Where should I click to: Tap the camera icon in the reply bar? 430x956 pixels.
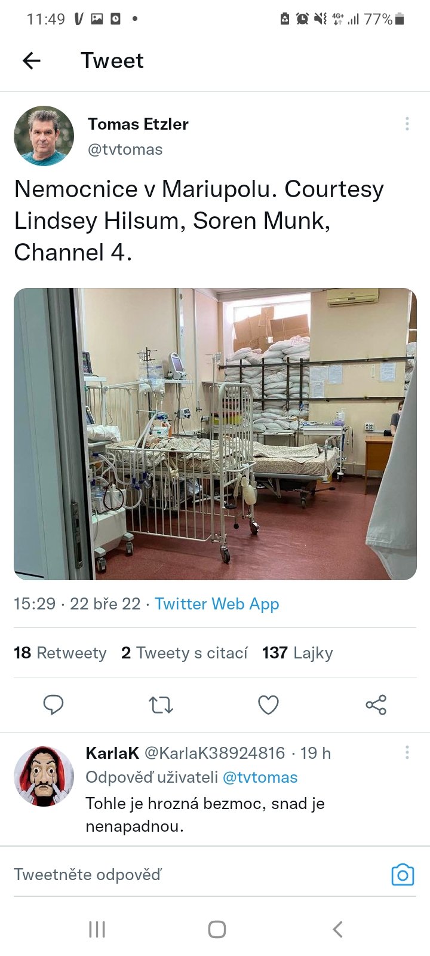[x=403, y=875]
